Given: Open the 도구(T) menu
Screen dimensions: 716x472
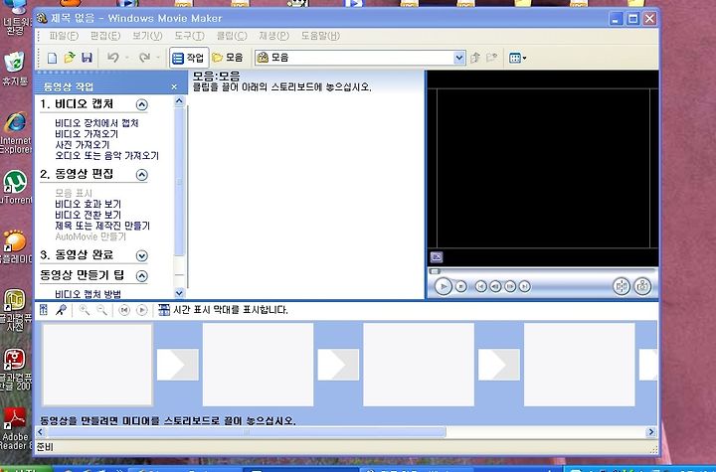Looking at the screenshot, I should coord(190,36).
